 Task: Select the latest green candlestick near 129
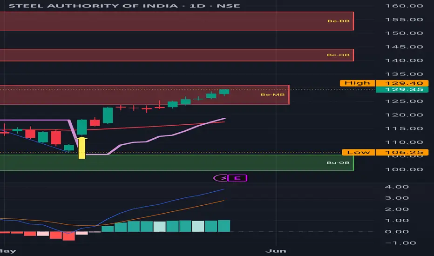click(x=224, y=92)
